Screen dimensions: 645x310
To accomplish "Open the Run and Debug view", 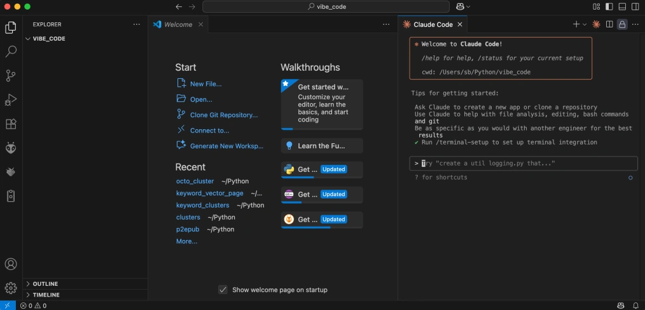I will coord(11,100).
